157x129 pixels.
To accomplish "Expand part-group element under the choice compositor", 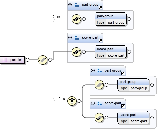I will [x=152, y=85].
